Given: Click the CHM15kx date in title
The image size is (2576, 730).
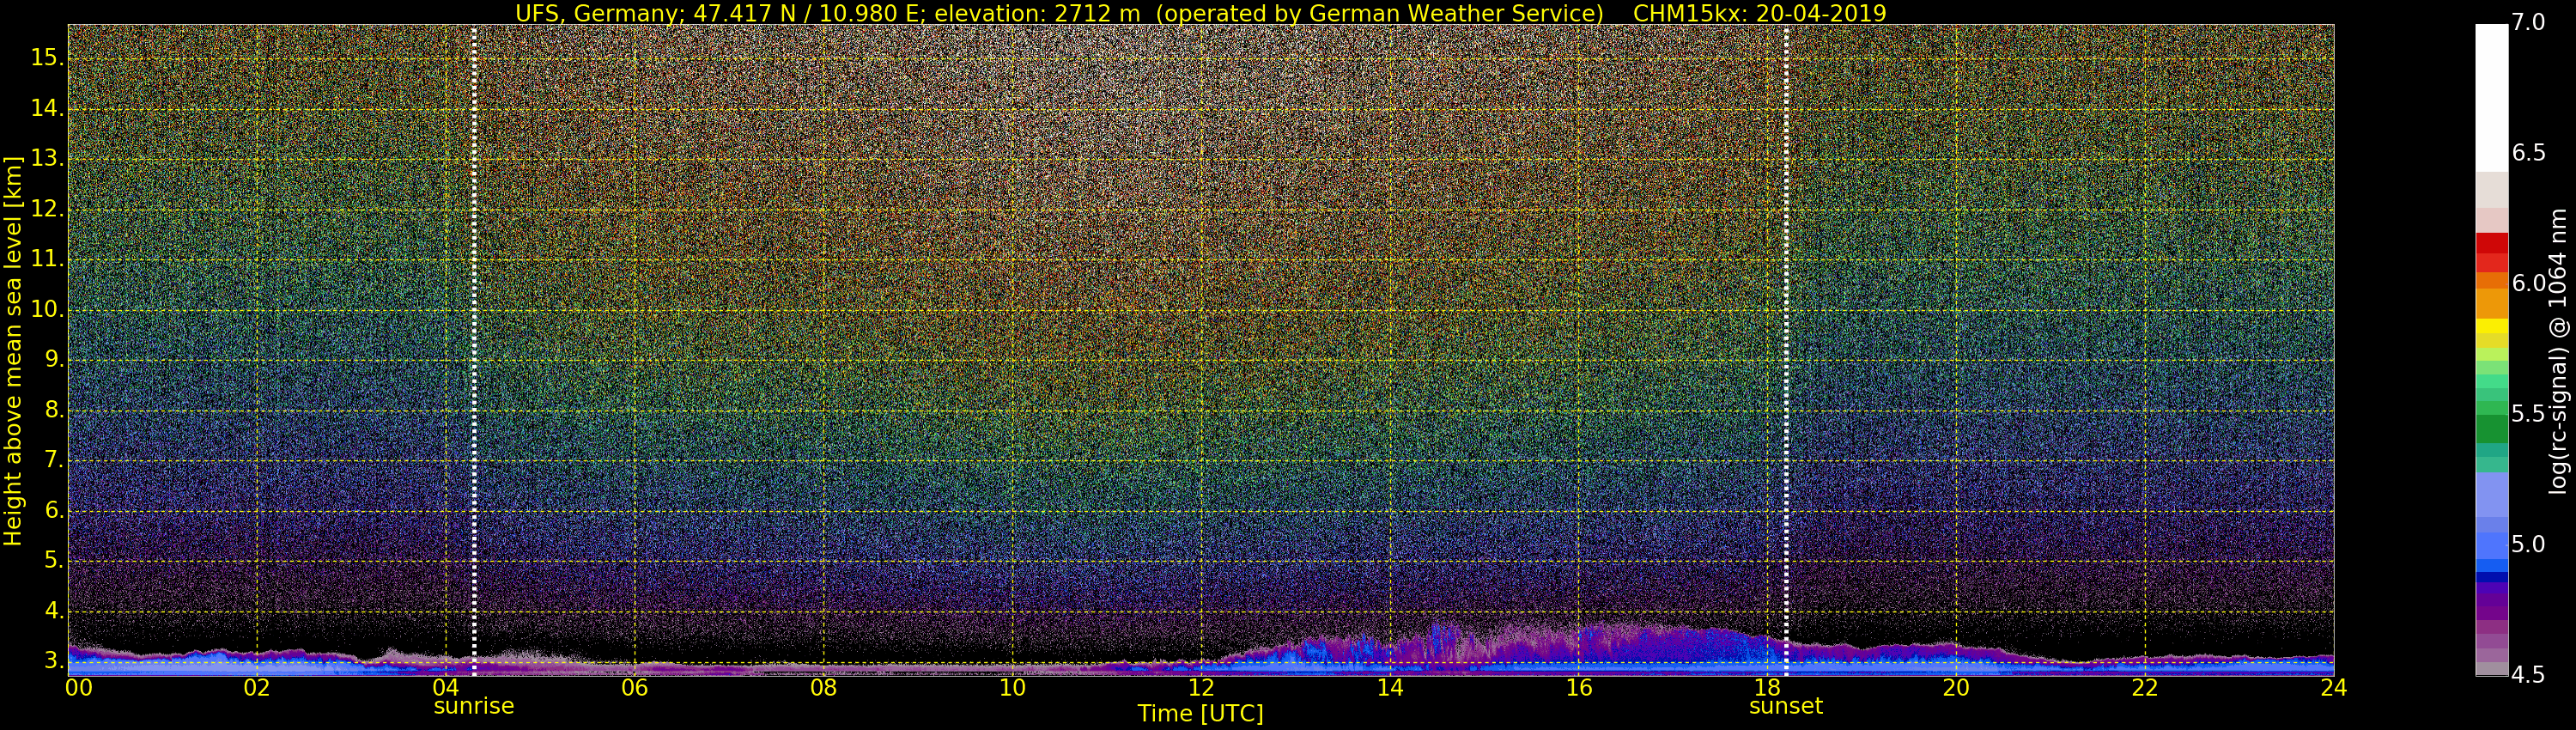Looking at the screenshot, I should click(1759, 13).
